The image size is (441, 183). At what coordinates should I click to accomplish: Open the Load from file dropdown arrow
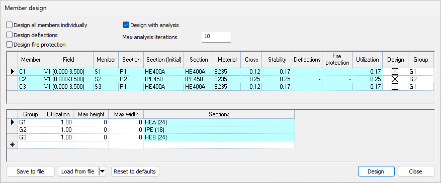[103, 171]
